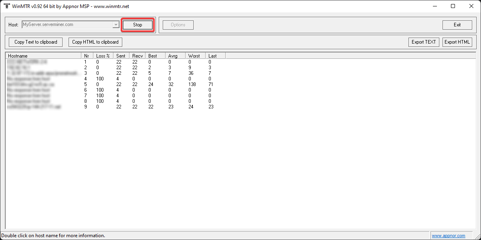Export results as TEXT
The image size is (481, 240).
click(424, 42)
